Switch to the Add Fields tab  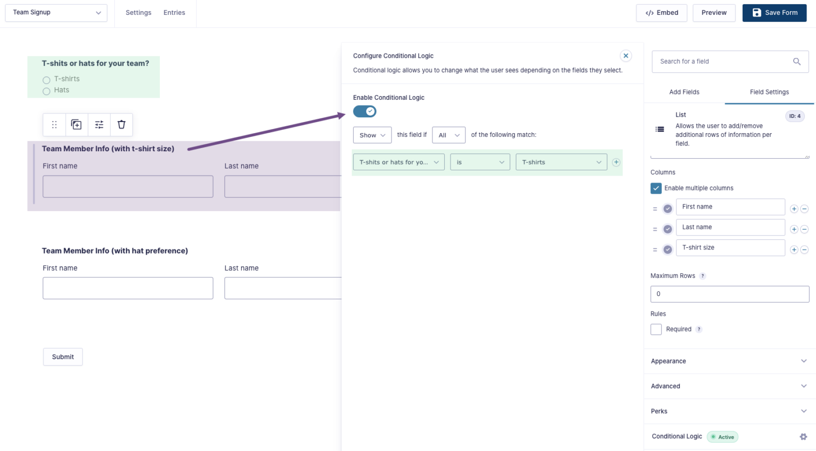coord(684,92)
